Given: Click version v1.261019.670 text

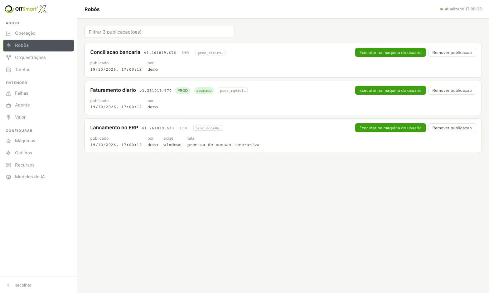Looking at the screenshot, I should [156, 91].
